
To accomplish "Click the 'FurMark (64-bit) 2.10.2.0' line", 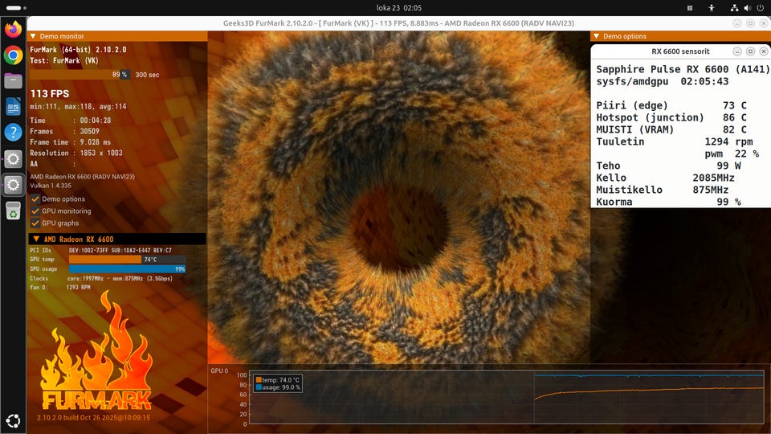I will 78,50.
